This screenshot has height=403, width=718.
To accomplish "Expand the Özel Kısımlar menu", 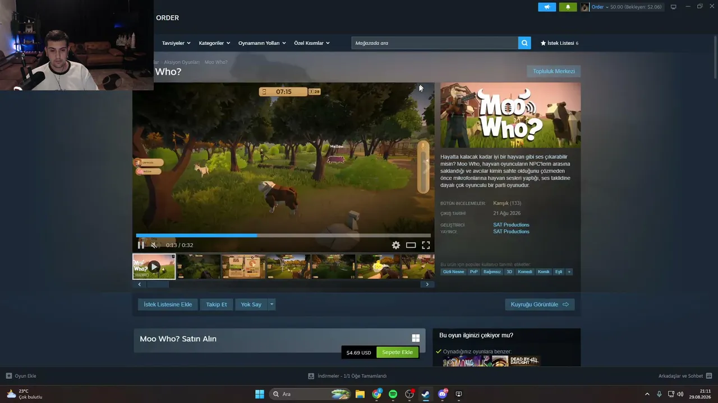I will pyautogui.click(x=312, y=43).
